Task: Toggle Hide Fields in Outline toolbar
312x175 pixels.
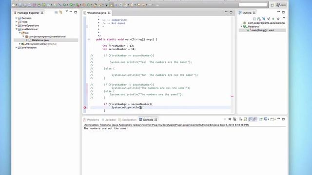Action: click(x=264, y=19)
